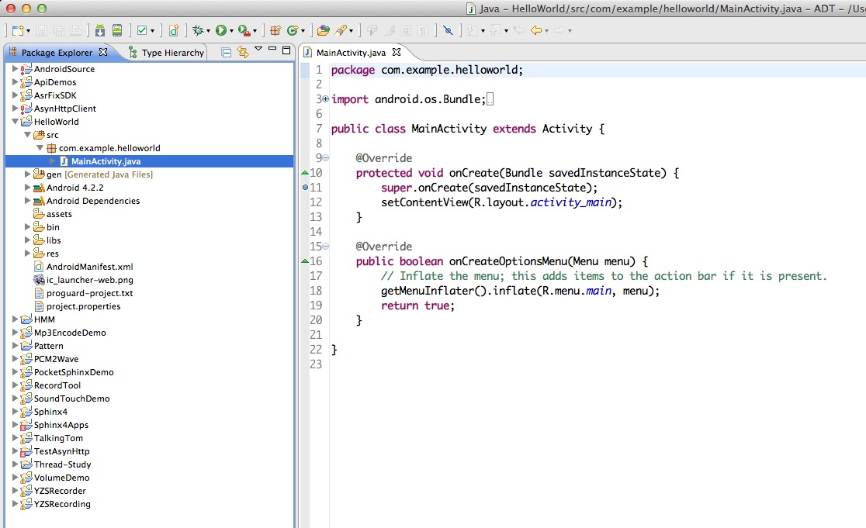Select the Sphinx4Apps project
Viewport: 866px width, 528px height.
point(61,425)
